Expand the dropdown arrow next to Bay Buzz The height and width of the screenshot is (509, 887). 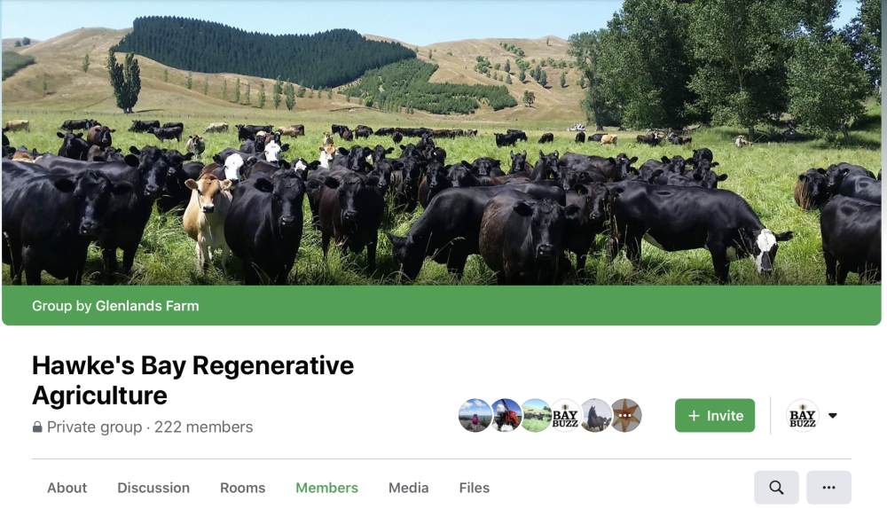pyautogui.click(x=833, y=416)
